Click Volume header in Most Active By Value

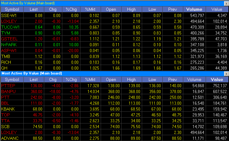[x=194, y=80]
